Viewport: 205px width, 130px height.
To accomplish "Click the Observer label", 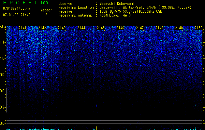I will 66,4.
